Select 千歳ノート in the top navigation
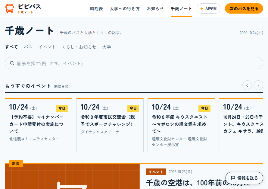 [x=181, y=8]
